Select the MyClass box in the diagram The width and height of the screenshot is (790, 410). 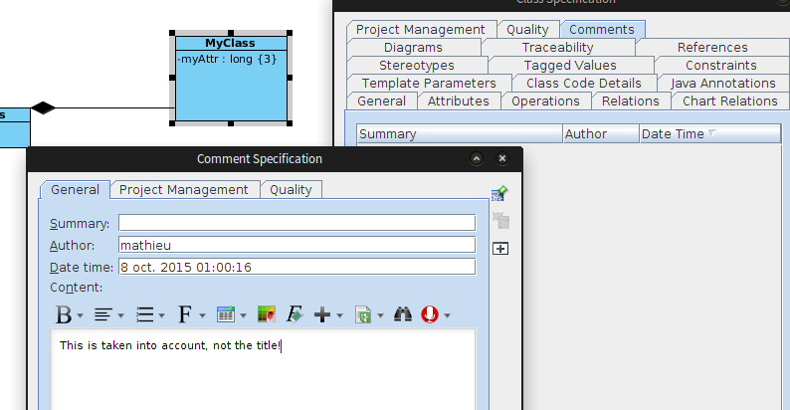(x=231, y=85)
